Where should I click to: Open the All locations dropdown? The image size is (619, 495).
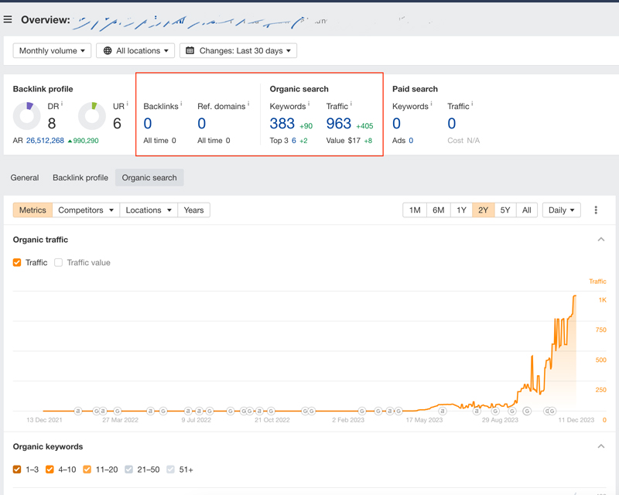pos(135,50)
